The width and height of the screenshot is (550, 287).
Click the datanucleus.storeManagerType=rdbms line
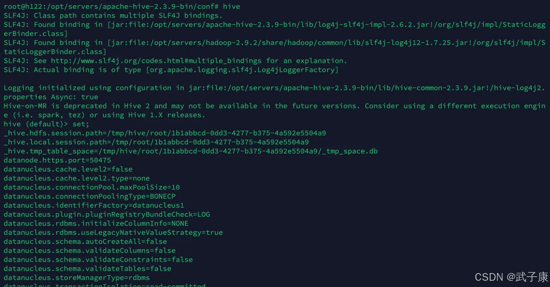(x=77, y=277)
